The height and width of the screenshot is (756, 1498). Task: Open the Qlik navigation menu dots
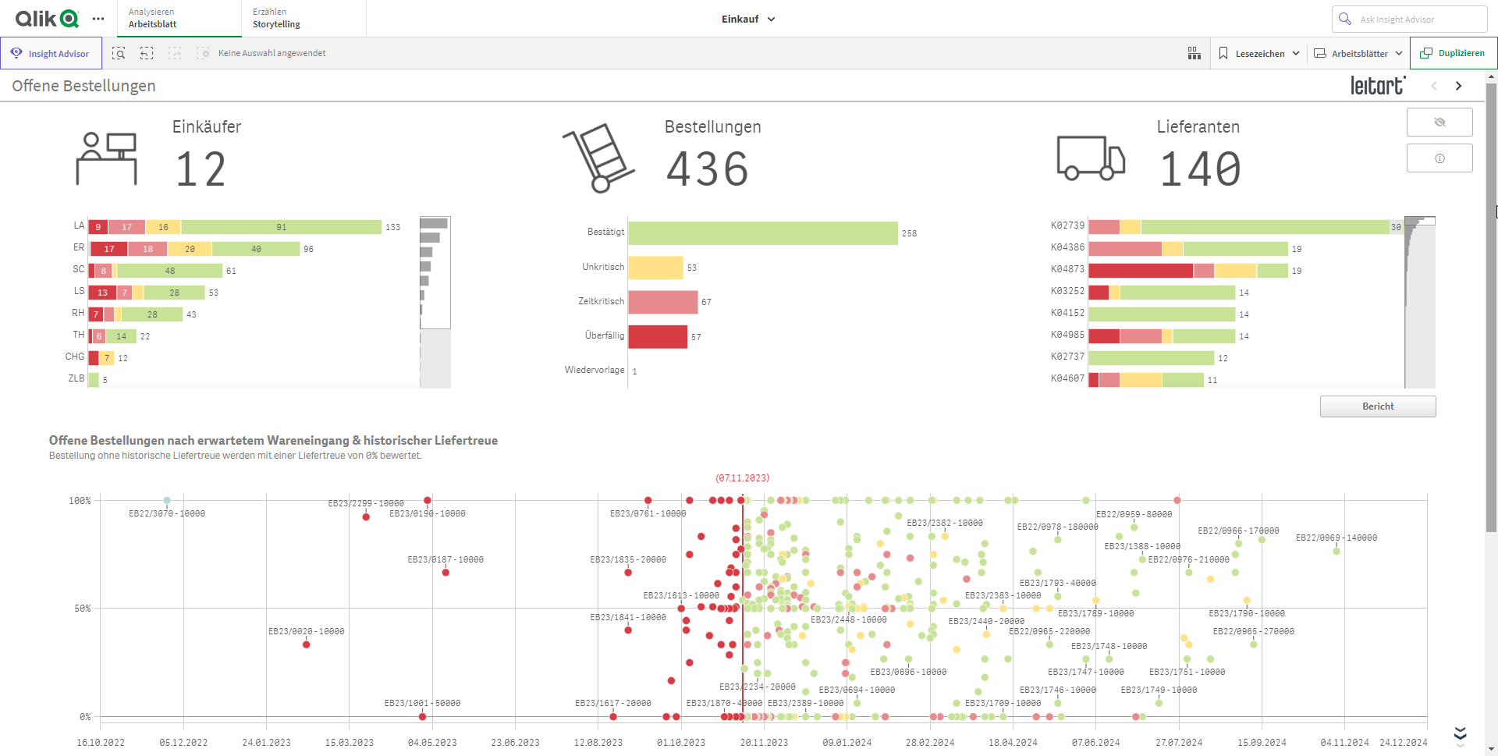click(98, 19)
